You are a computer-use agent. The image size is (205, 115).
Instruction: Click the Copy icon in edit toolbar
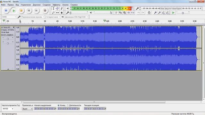pos(120,13)
